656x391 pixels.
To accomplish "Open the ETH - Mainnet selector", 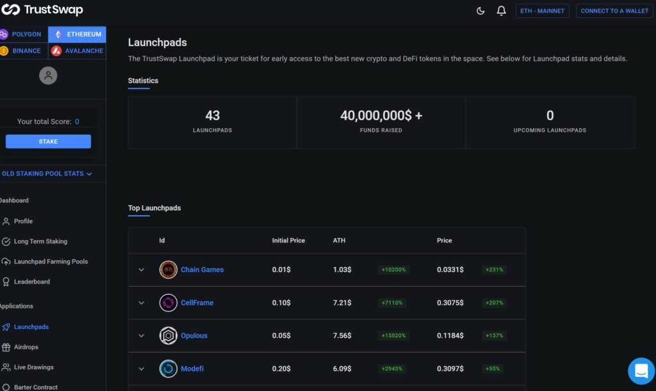I will [x=542, y=11].
